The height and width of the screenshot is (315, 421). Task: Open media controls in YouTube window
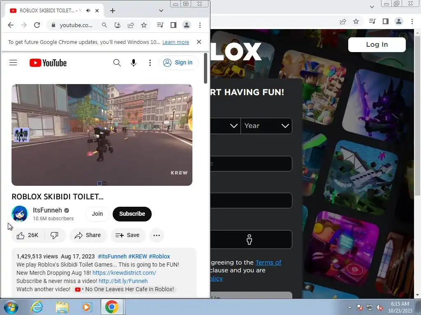[160, 25]
